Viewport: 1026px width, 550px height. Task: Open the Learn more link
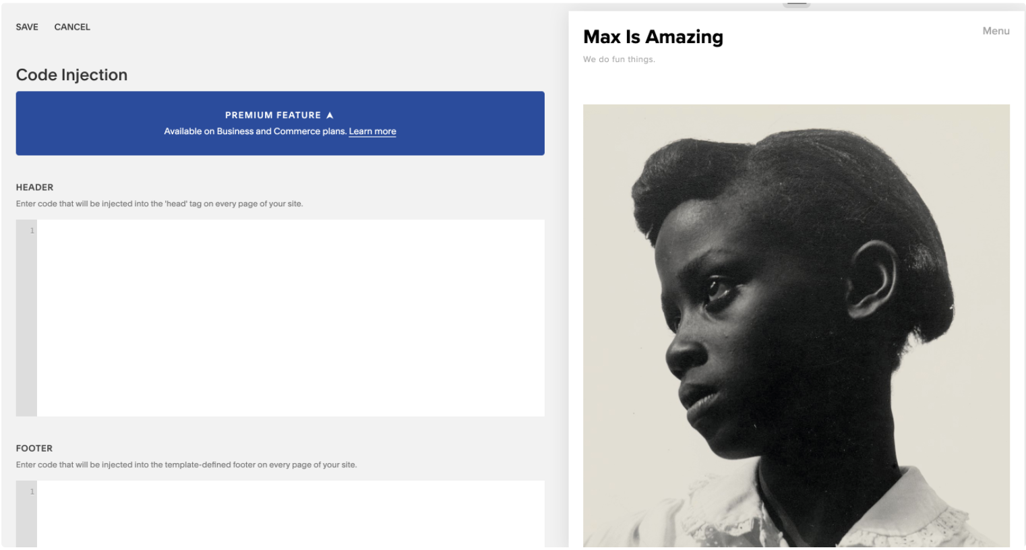[x=372, y=131]
